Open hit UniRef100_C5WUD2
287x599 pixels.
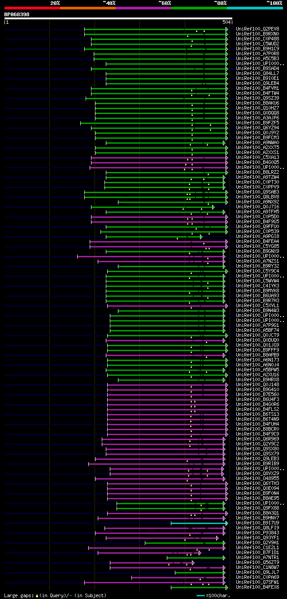tap(257, 44)
